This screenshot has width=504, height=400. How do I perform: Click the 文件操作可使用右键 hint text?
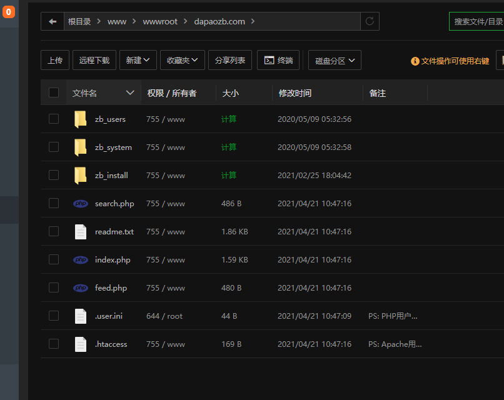tap(455, 61)
